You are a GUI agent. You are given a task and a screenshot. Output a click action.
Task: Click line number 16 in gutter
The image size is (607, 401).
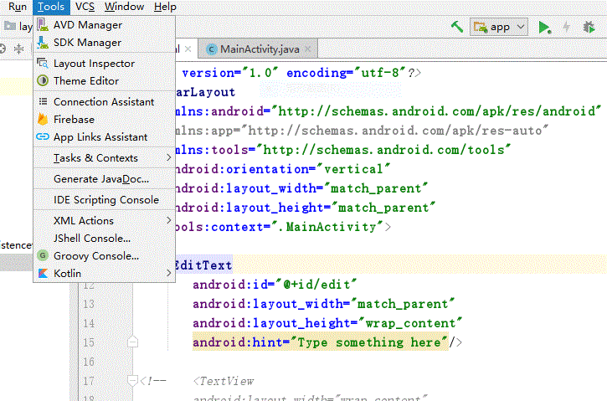[x=89, y=362]
